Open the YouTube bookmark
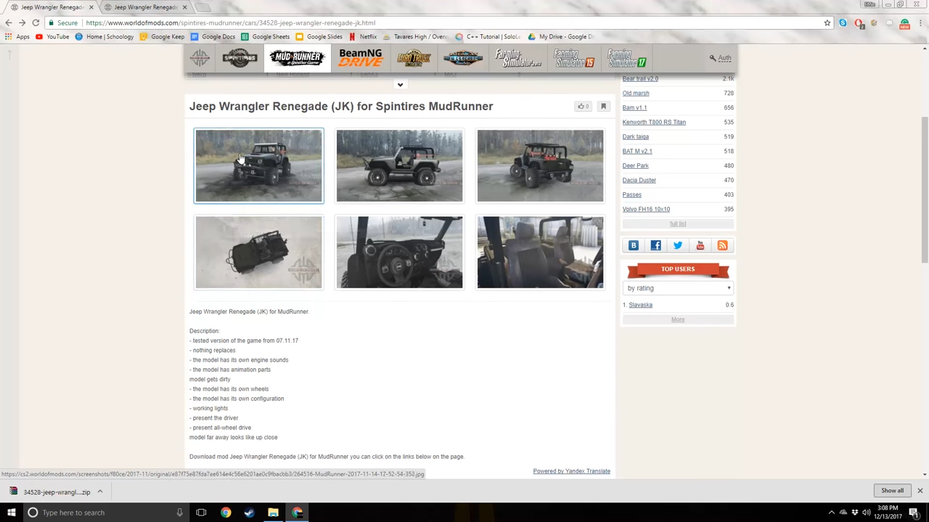 coord(52,36)
